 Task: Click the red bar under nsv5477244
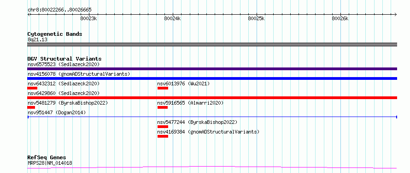pos(163,127)
